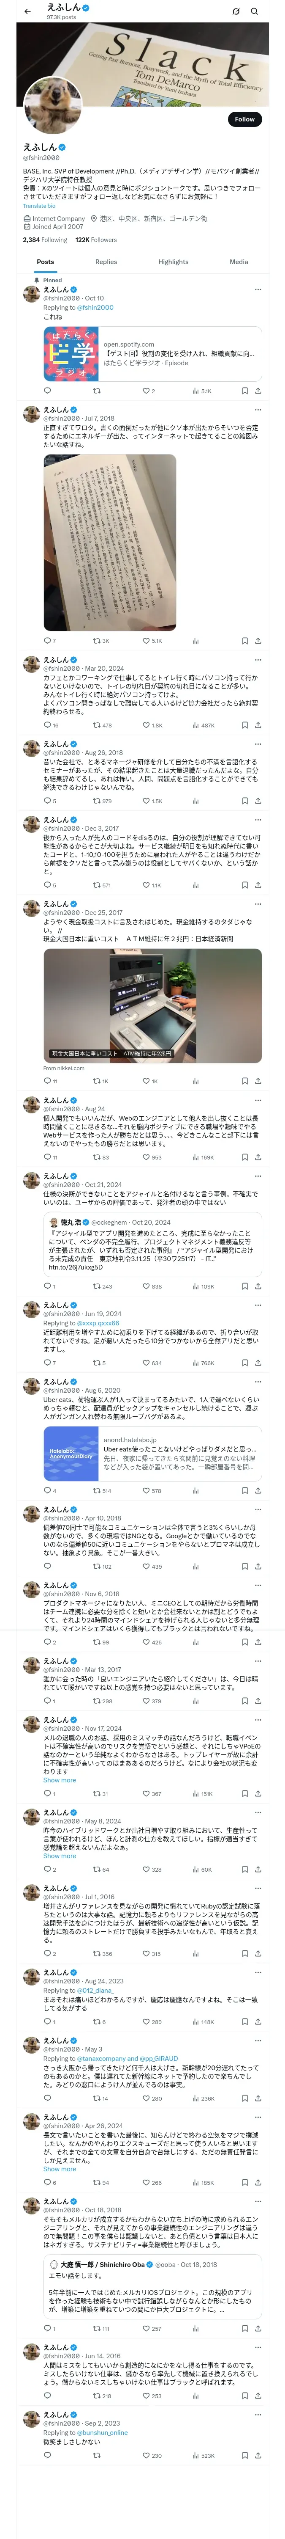Open more options on Oct 21, 2024 post
The image size is (285, 2539).
tap(258, 1176)
